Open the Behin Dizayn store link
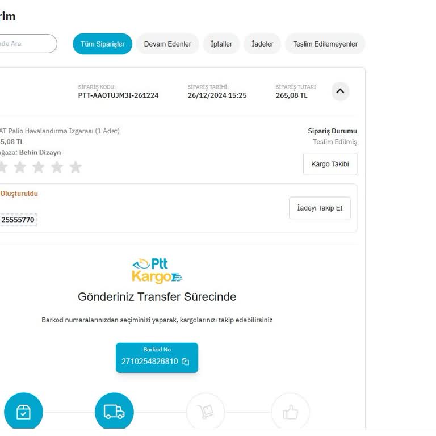Screen dimensions: 436x436 (40, 152)
